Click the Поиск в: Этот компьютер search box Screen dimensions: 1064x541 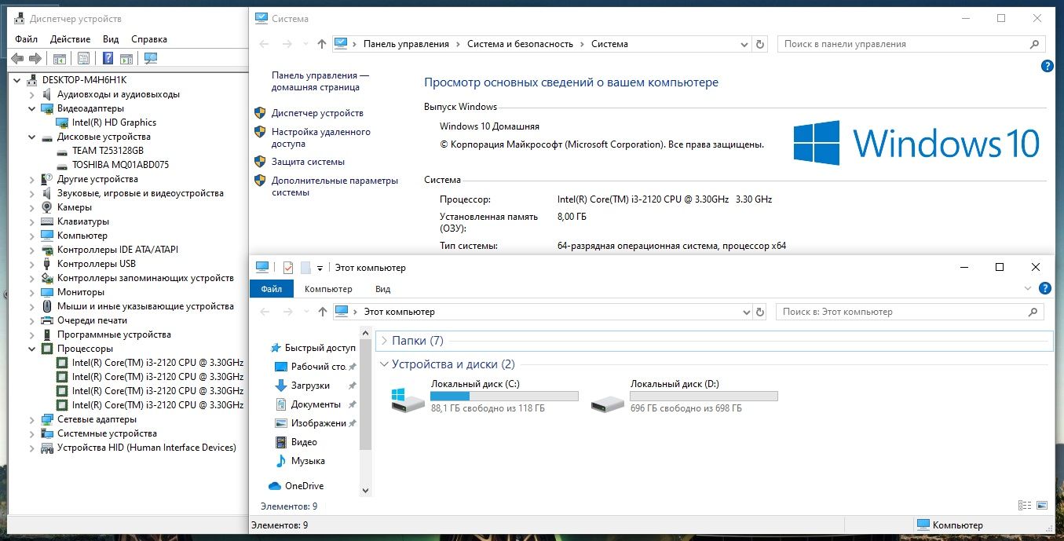click(x=909, y=312)
